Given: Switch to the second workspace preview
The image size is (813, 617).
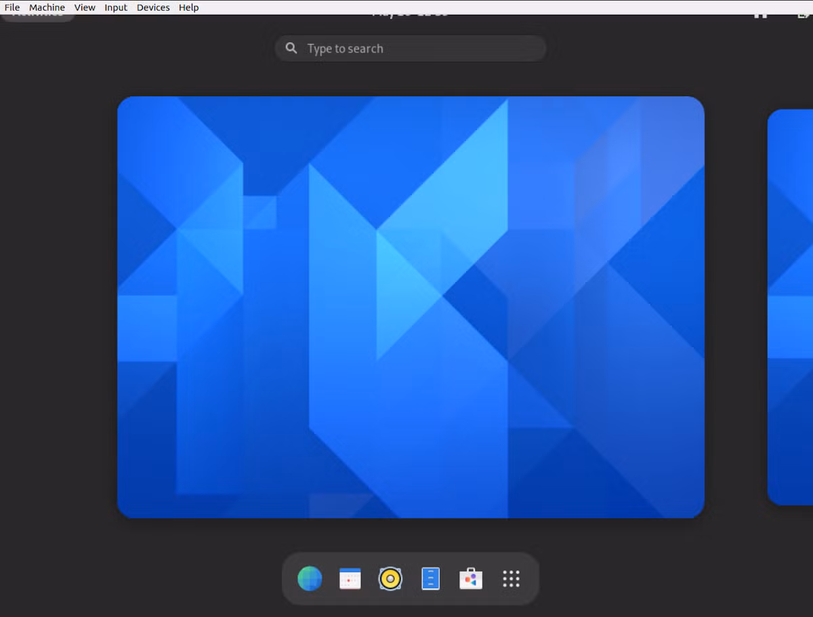Looking at the screenshot, I should (x=790, y=307).
